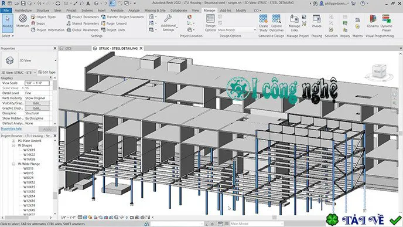Open the Snaps settings
The image size is (403, 227).
(38, 23)
